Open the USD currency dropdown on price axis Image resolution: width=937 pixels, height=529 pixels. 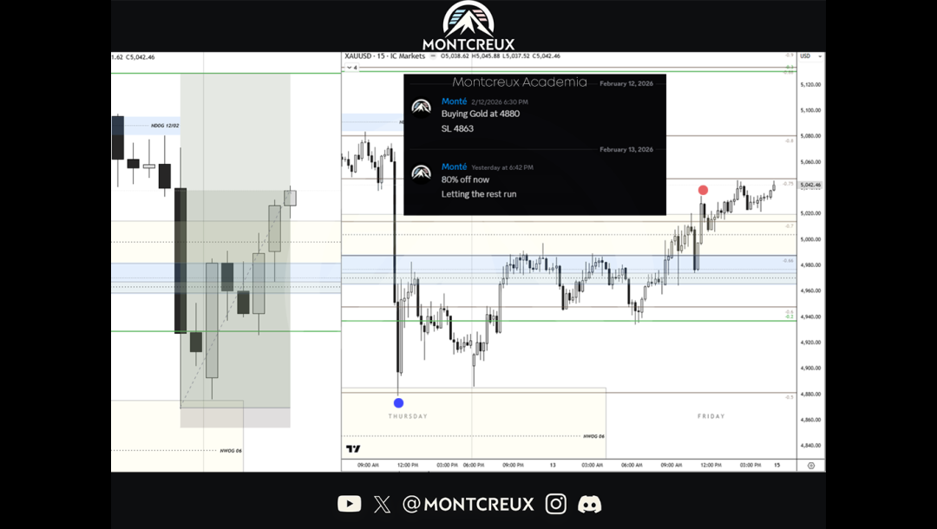click(811, 56)
